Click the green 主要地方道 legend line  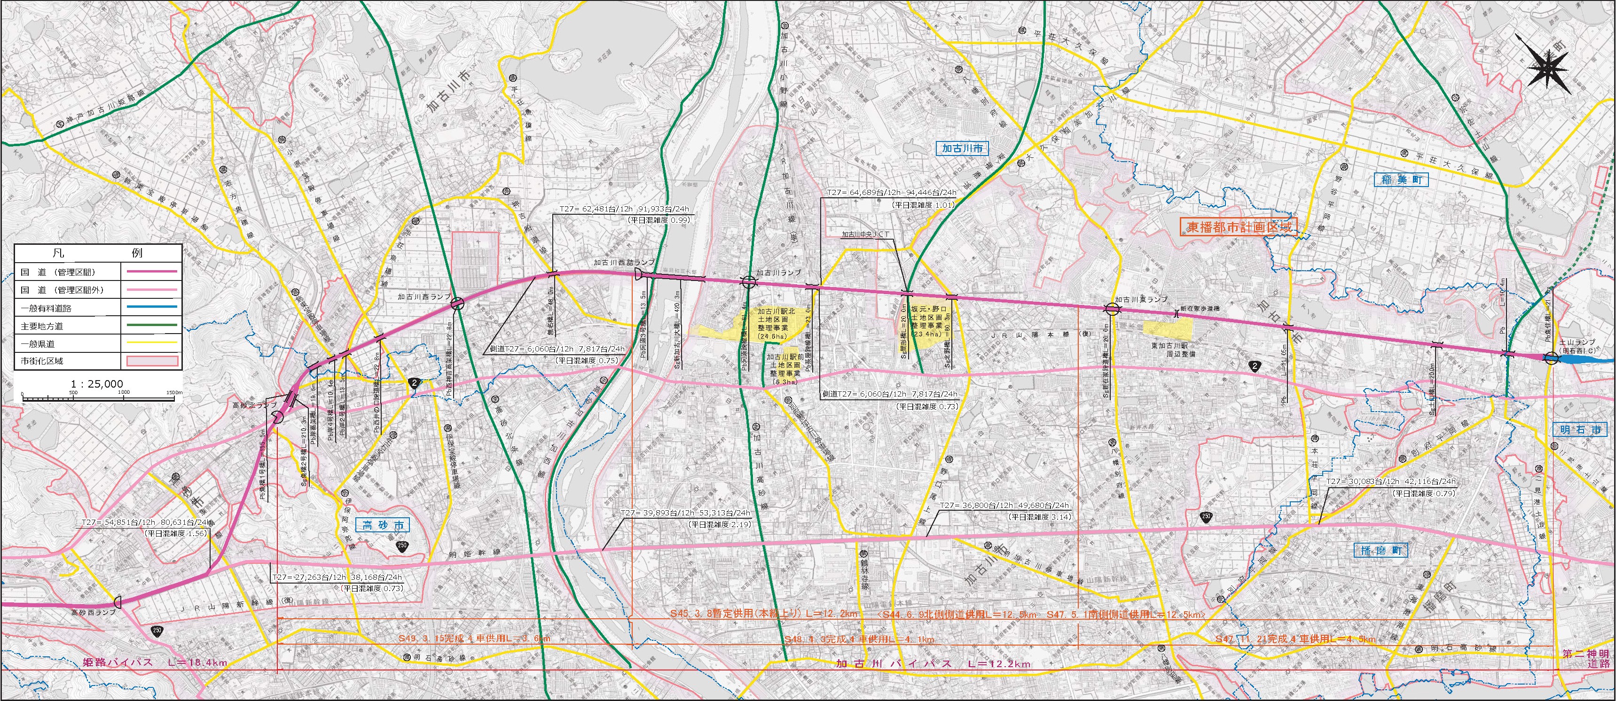point(152,326)
